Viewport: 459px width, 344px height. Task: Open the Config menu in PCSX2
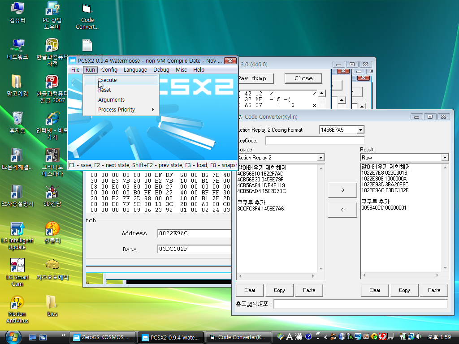point(109,69)
